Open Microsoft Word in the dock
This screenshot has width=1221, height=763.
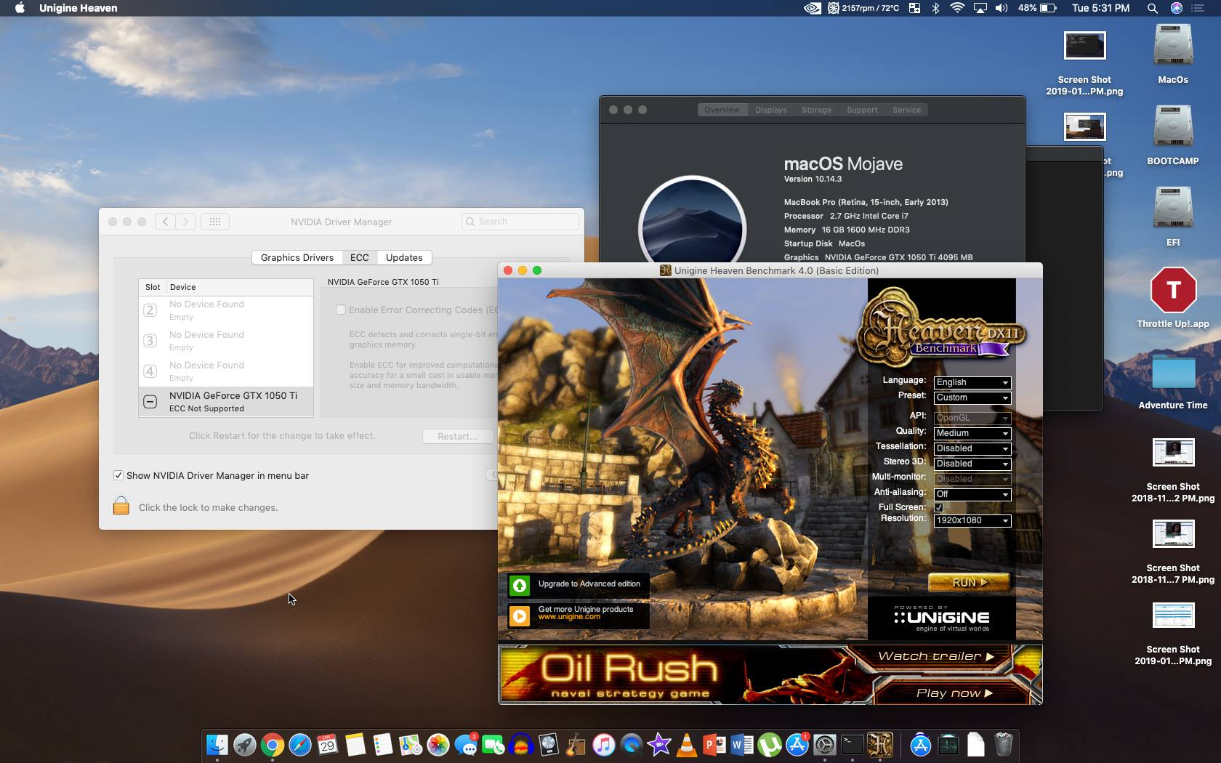tap(742, 745)
